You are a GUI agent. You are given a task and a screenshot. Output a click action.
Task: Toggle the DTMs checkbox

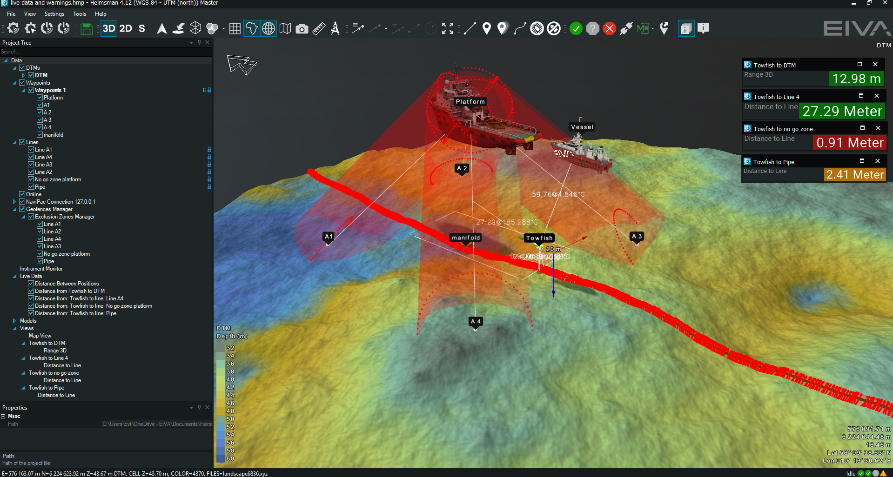pos(22,68)
